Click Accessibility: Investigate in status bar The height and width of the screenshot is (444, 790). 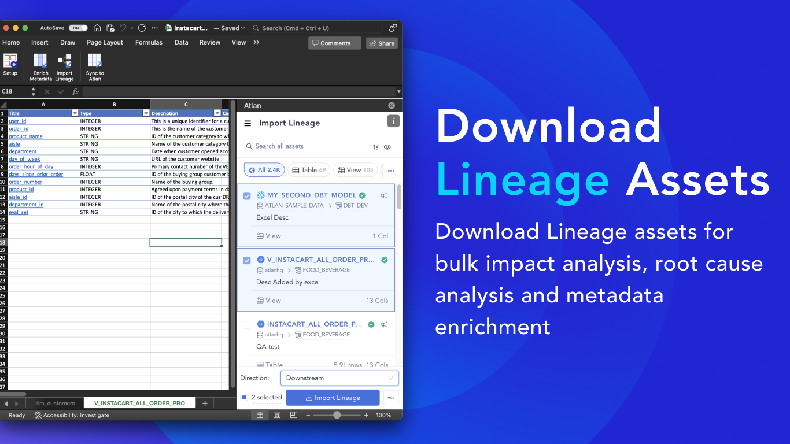(x=72, y=415)
